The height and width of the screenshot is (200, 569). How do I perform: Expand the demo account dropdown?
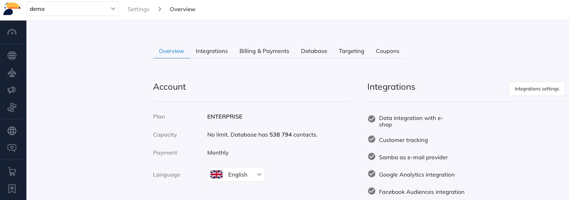coord(72,9)
